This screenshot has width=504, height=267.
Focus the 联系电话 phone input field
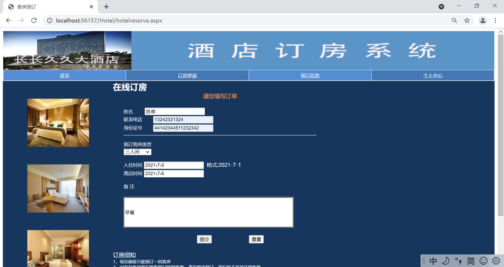coord(183,119)
